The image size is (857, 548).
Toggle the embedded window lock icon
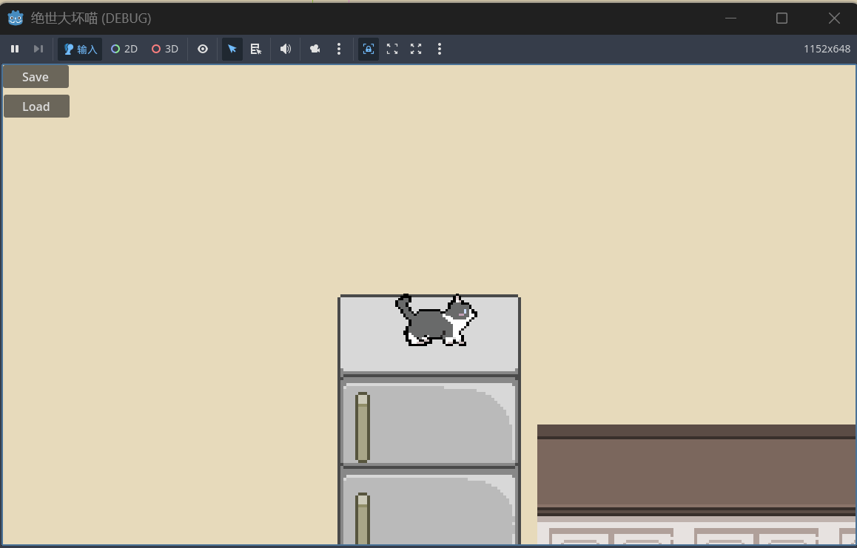tap(369, 49)
